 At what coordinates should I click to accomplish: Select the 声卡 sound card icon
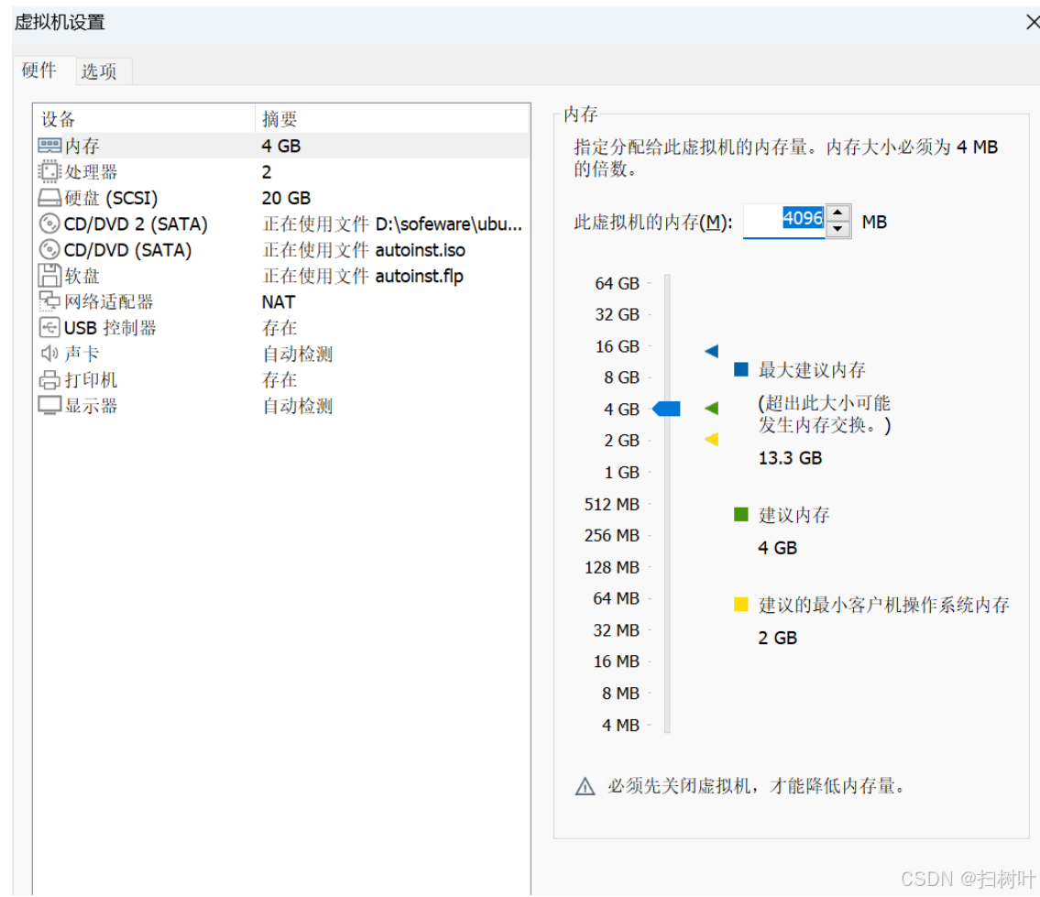49,353
